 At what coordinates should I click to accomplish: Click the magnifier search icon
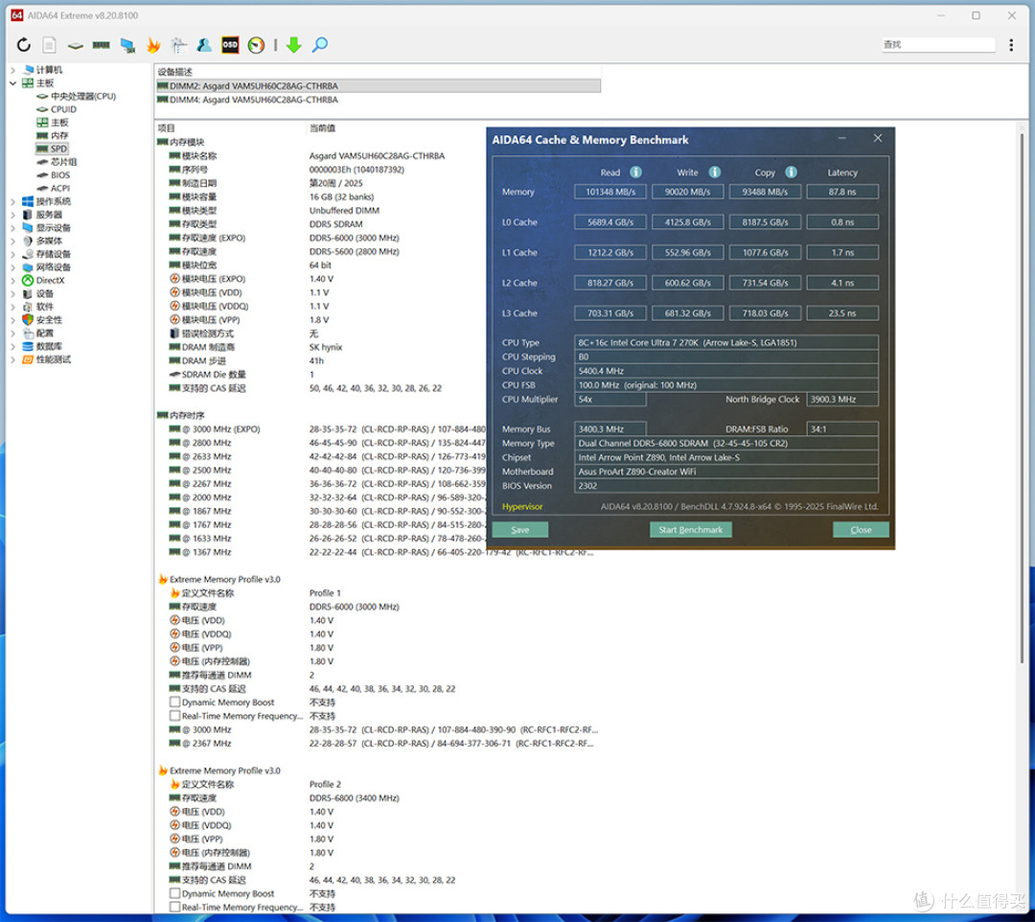click(x=320, y=45)
